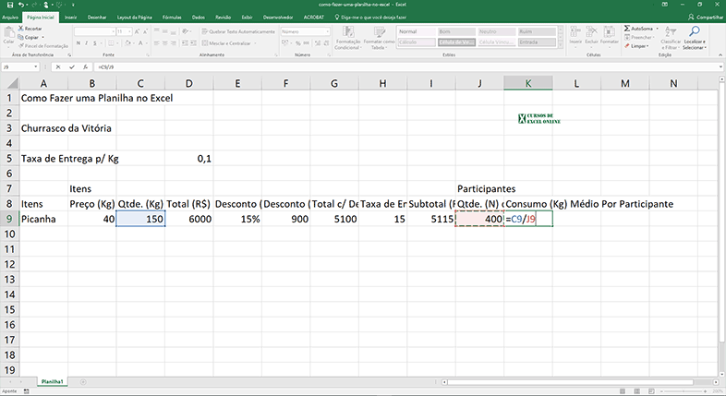The width and height of the screenshot is (726, 396).
Task: Toggle italic formatting (I)
Action: click(x=87, y=43)
